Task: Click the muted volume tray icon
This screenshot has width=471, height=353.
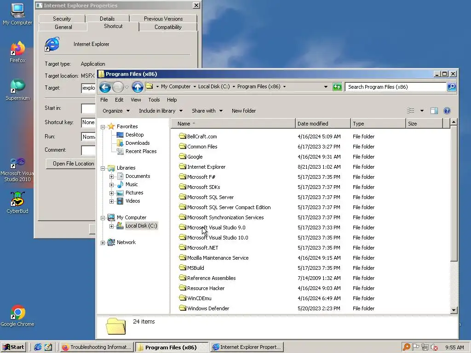Action: pos(434,347)
